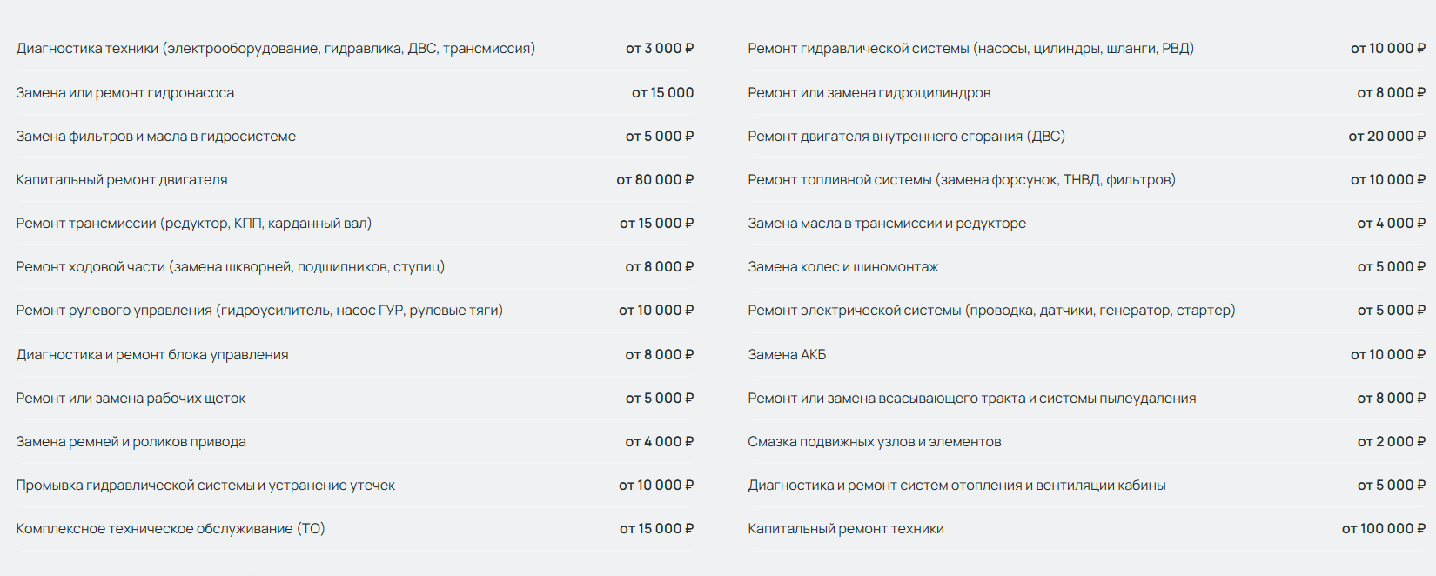Screen dimensions: 1436x576
Task: Select 'Замена или ремонт гидронасоса' service
Action: 125,93
